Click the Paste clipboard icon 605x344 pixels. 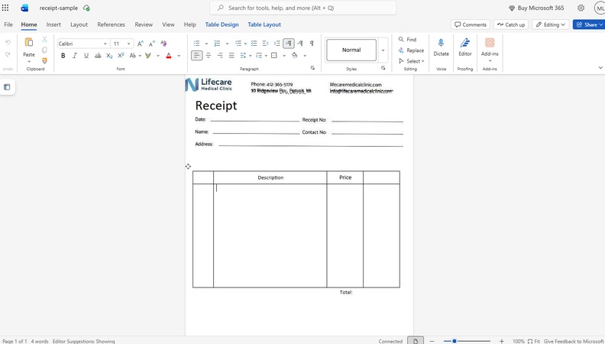coord(28,42)
